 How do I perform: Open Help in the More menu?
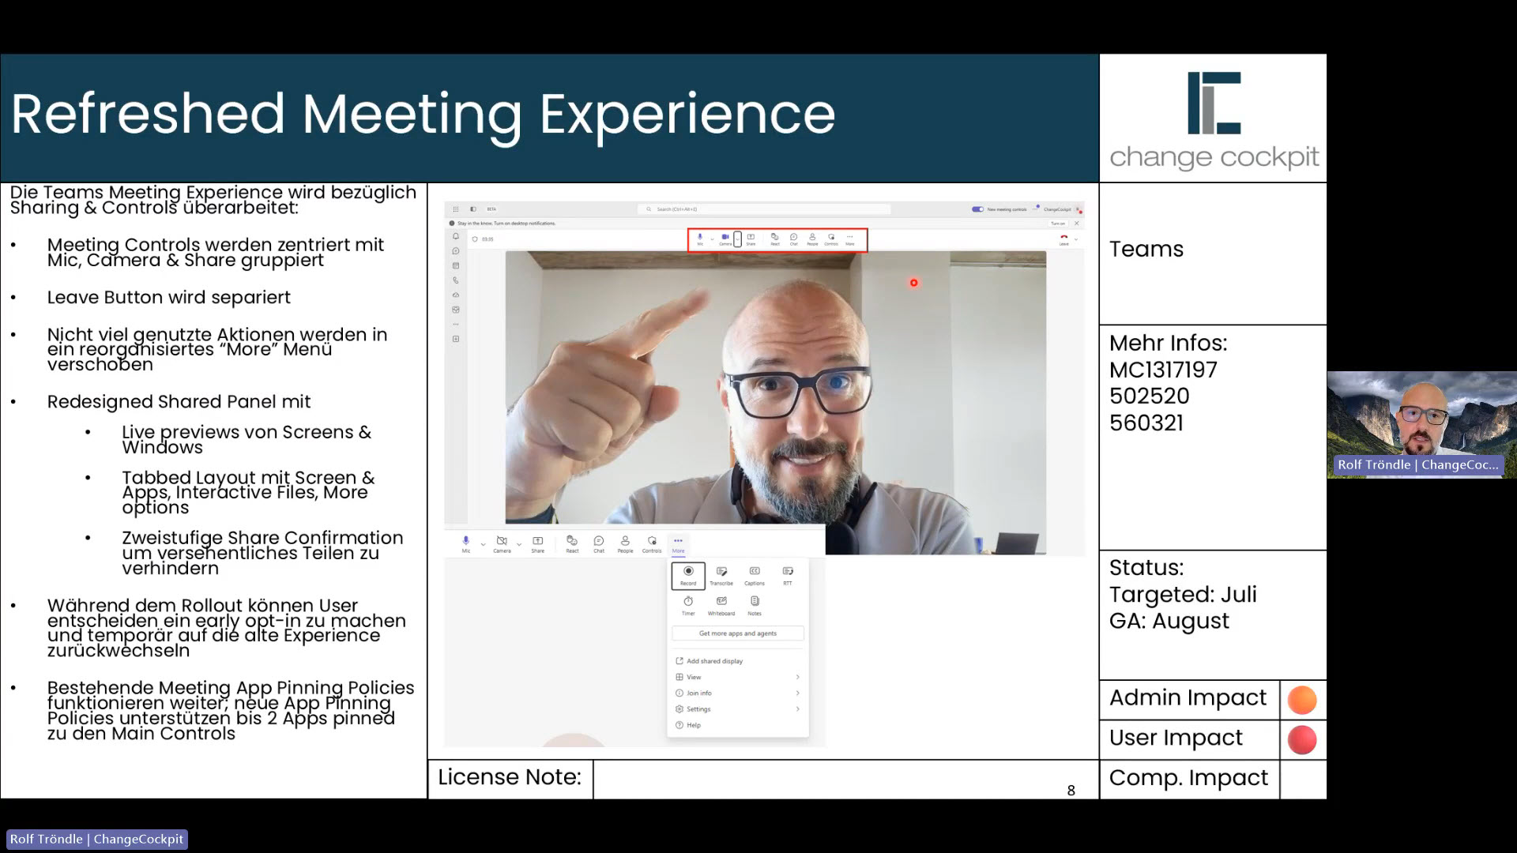coord(738,725)
